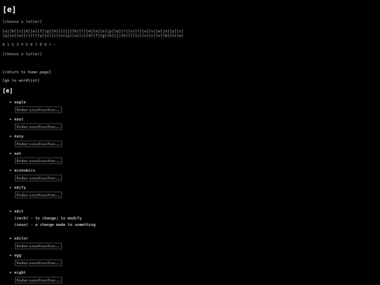The image size is (380, 285).
Task: Click Under construction box under eagle
Action: [x=38, y=110]
